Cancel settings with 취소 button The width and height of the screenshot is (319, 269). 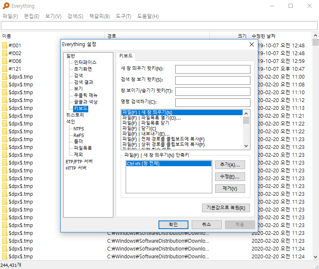(207, 225)
